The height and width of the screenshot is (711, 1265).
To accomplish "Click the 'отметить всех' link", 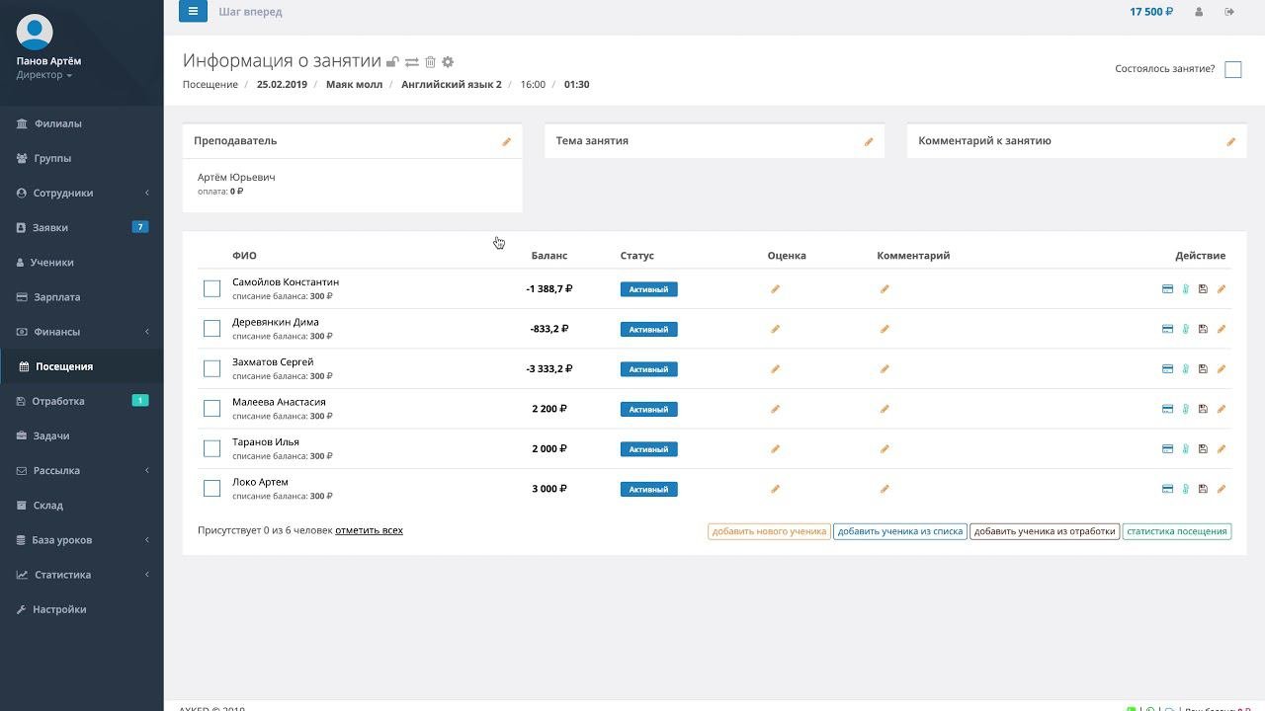I will pos(369,530).
